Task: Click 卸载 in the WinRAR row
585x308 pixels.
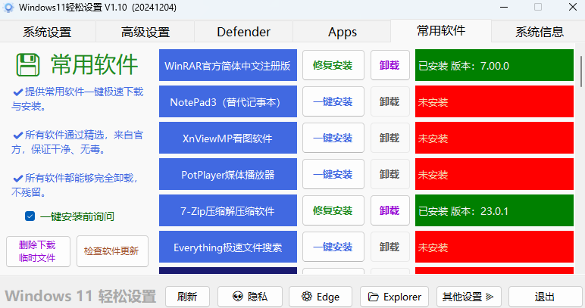Action: pos(390,65)
